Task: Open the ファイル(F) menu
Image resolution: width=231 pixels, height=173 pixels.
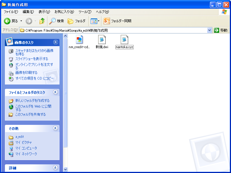Action: 11,12
